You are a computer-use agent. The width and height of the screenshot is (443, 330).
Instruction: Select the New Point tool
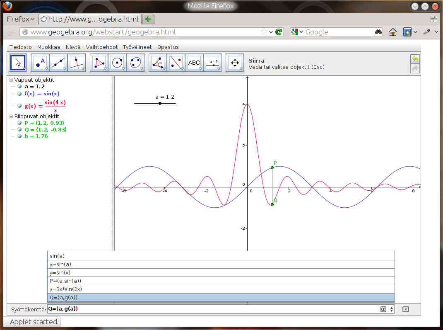point(40,63)
